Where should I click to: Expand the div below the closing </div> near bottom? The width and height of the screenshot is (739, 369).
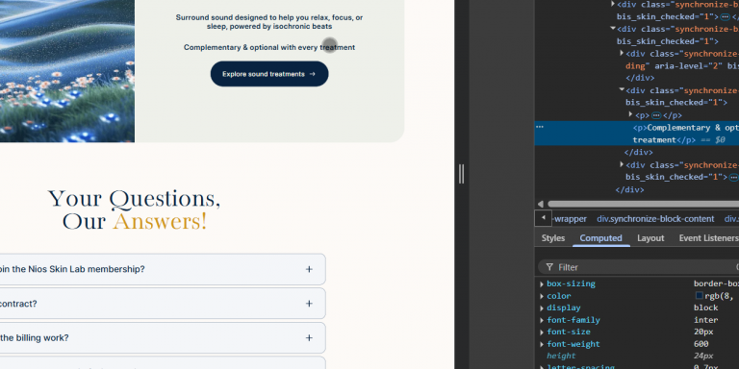click(622, 164)
